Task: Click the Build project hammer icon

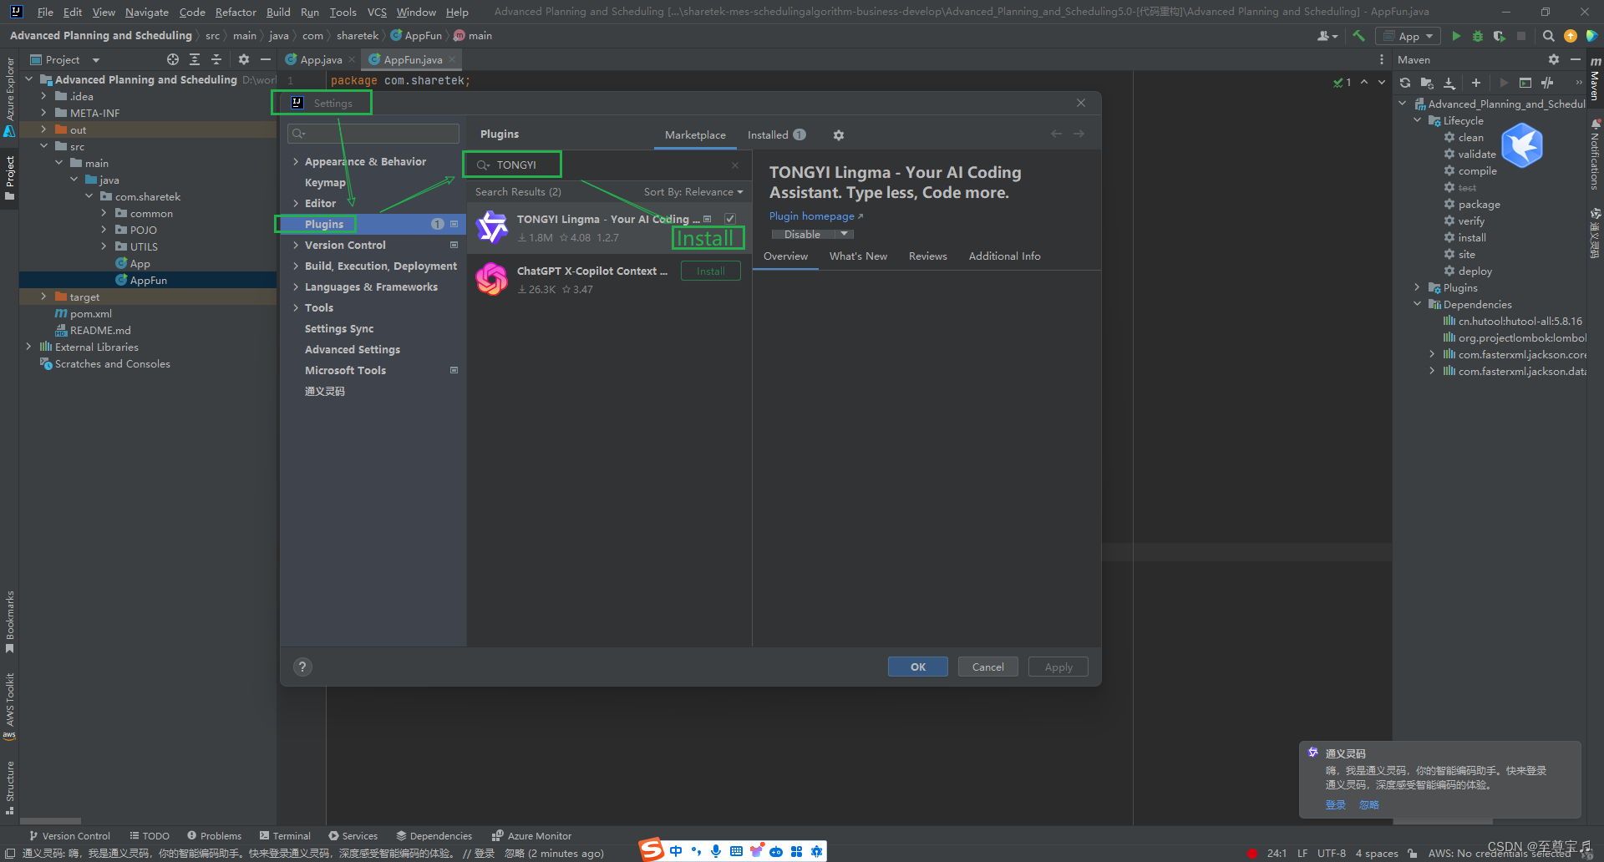Action: coord(1358,36)
